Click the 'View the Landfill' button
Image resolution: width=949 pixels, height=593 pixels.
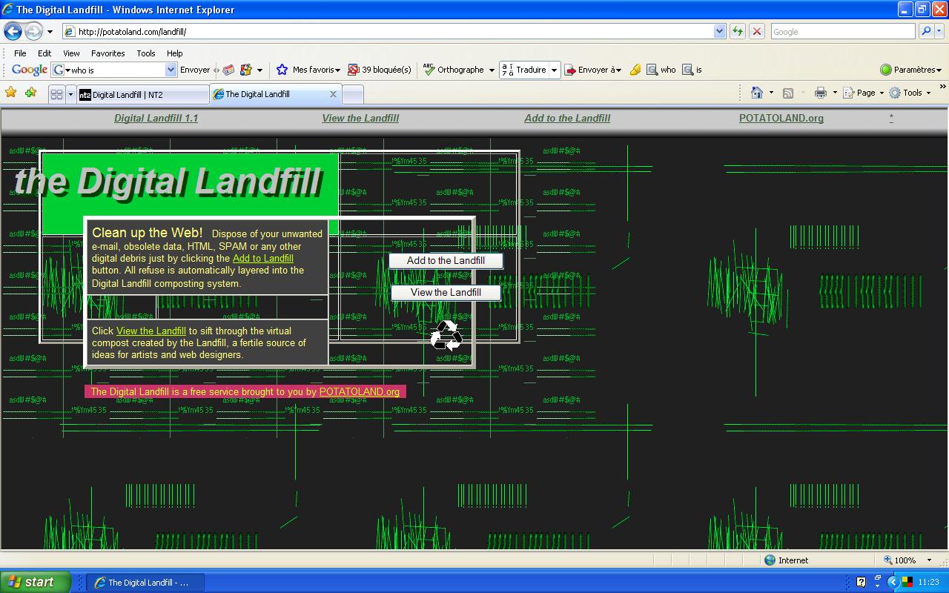(x=446, y=292)
